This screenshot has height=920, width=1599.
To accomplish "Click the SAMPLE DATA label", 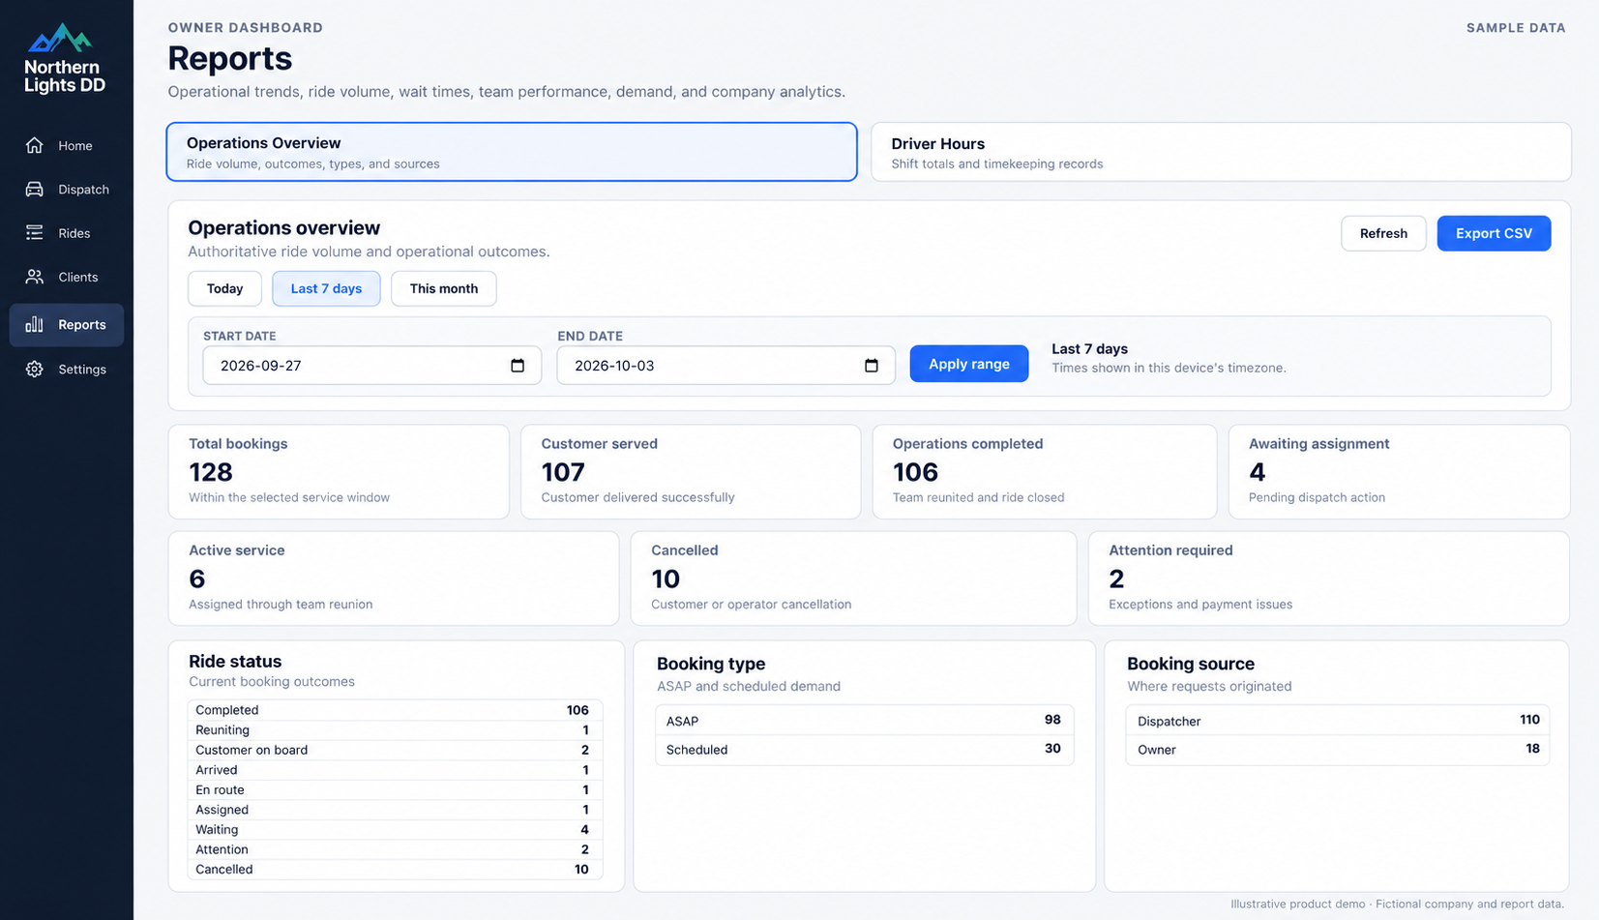I will [1516, 28].
